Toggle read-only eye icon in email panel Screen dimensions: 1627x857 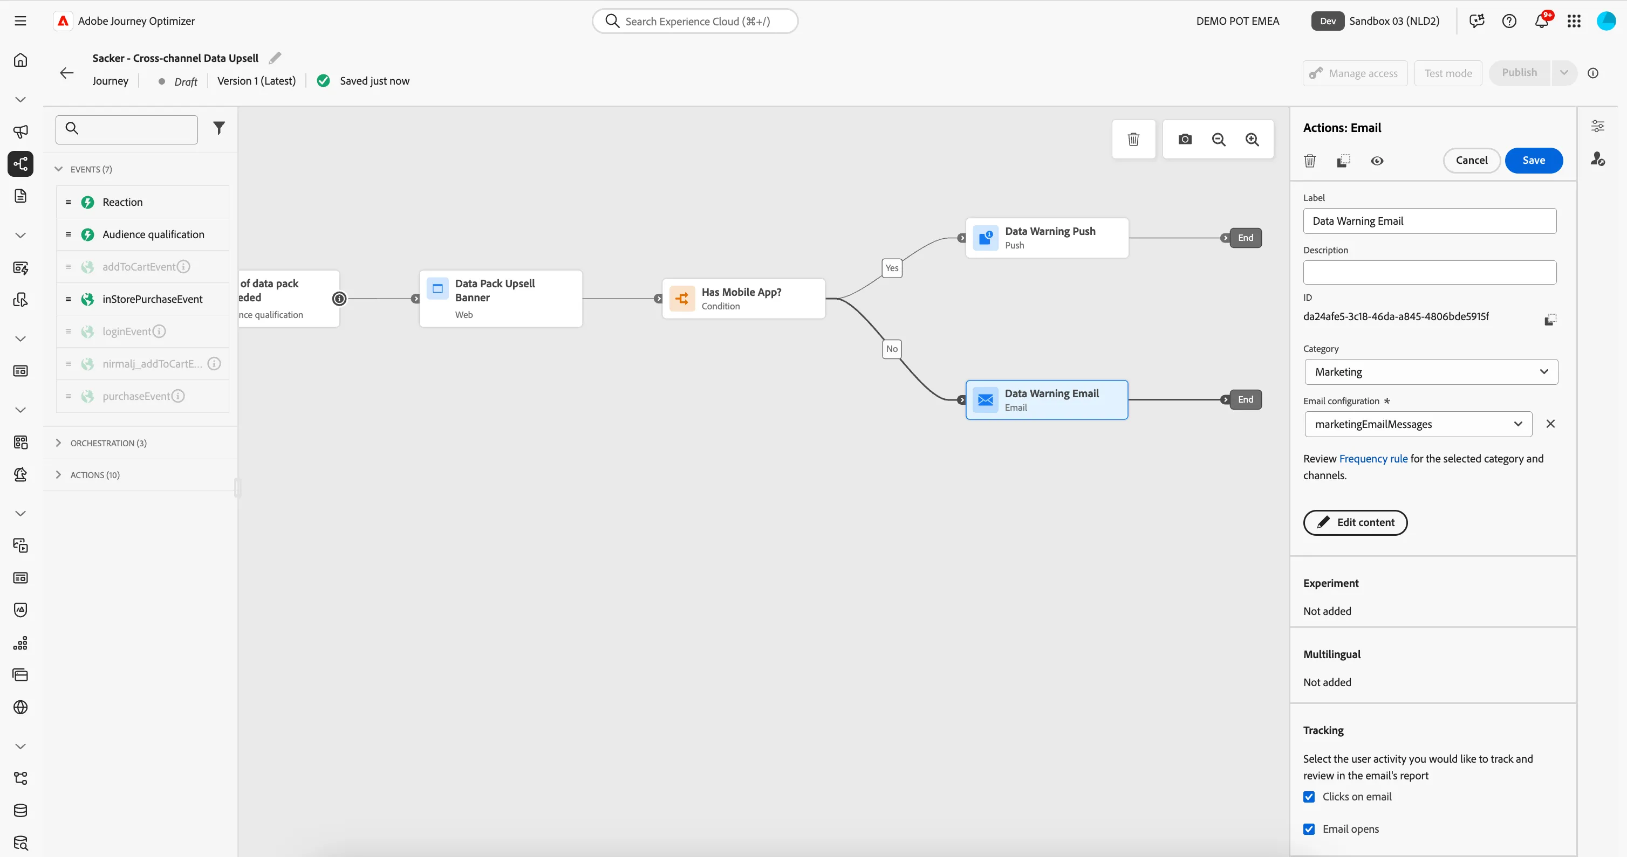click(x=1377, y=161)
